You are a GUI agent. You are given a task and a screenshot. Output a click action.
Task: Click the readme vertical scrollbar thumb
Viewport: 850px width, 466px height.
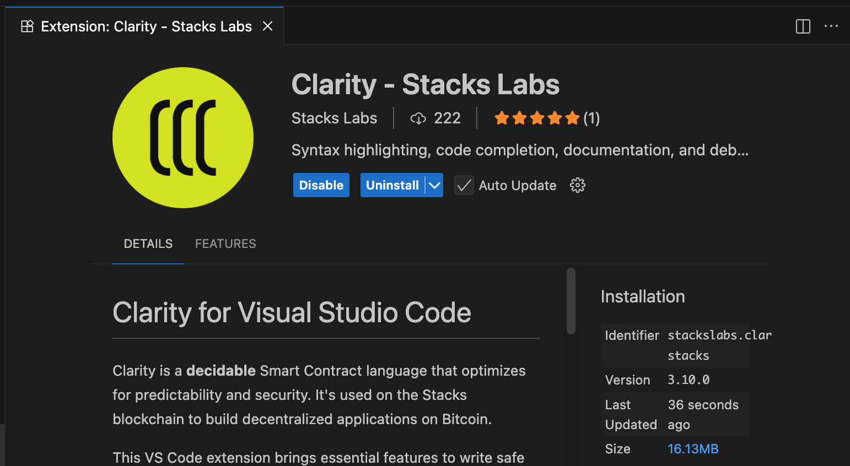pos(571,301)
